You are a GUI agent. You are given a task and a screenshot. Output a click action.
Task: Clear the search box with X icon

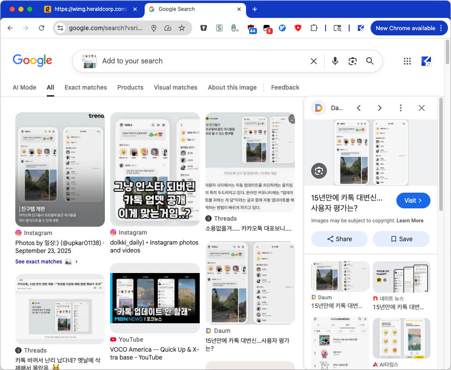point(314,61)
